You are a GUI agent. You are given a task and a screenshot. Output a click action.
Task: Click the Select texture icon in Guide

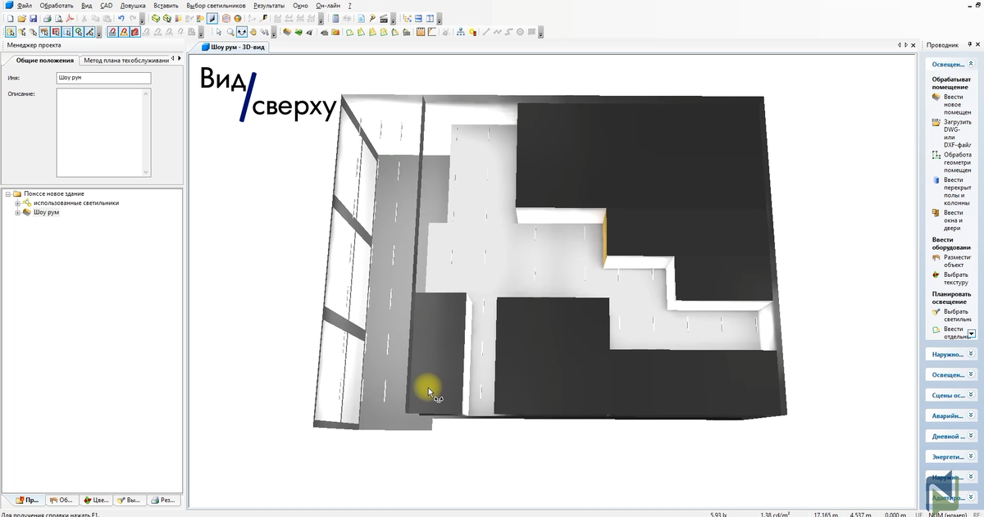click(x=936, y=275)
